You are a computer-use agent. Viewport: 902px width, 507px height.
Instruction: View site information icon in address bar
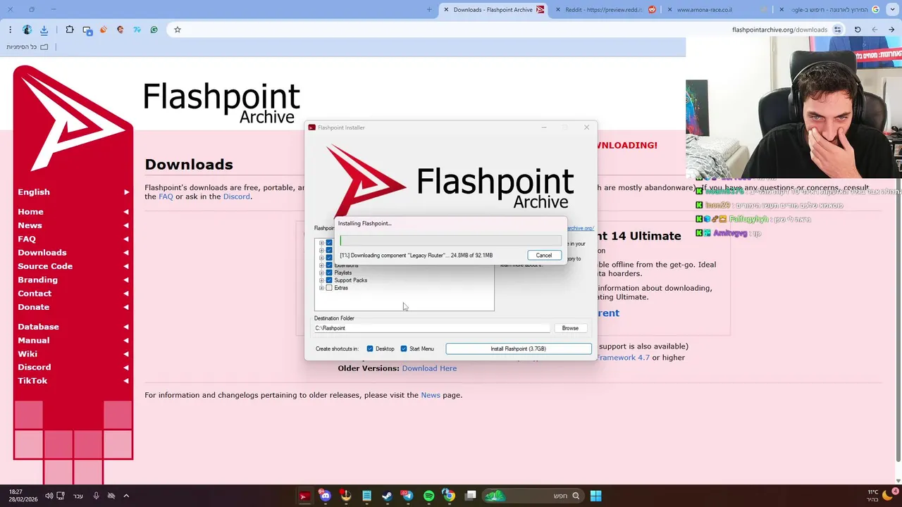837,30
